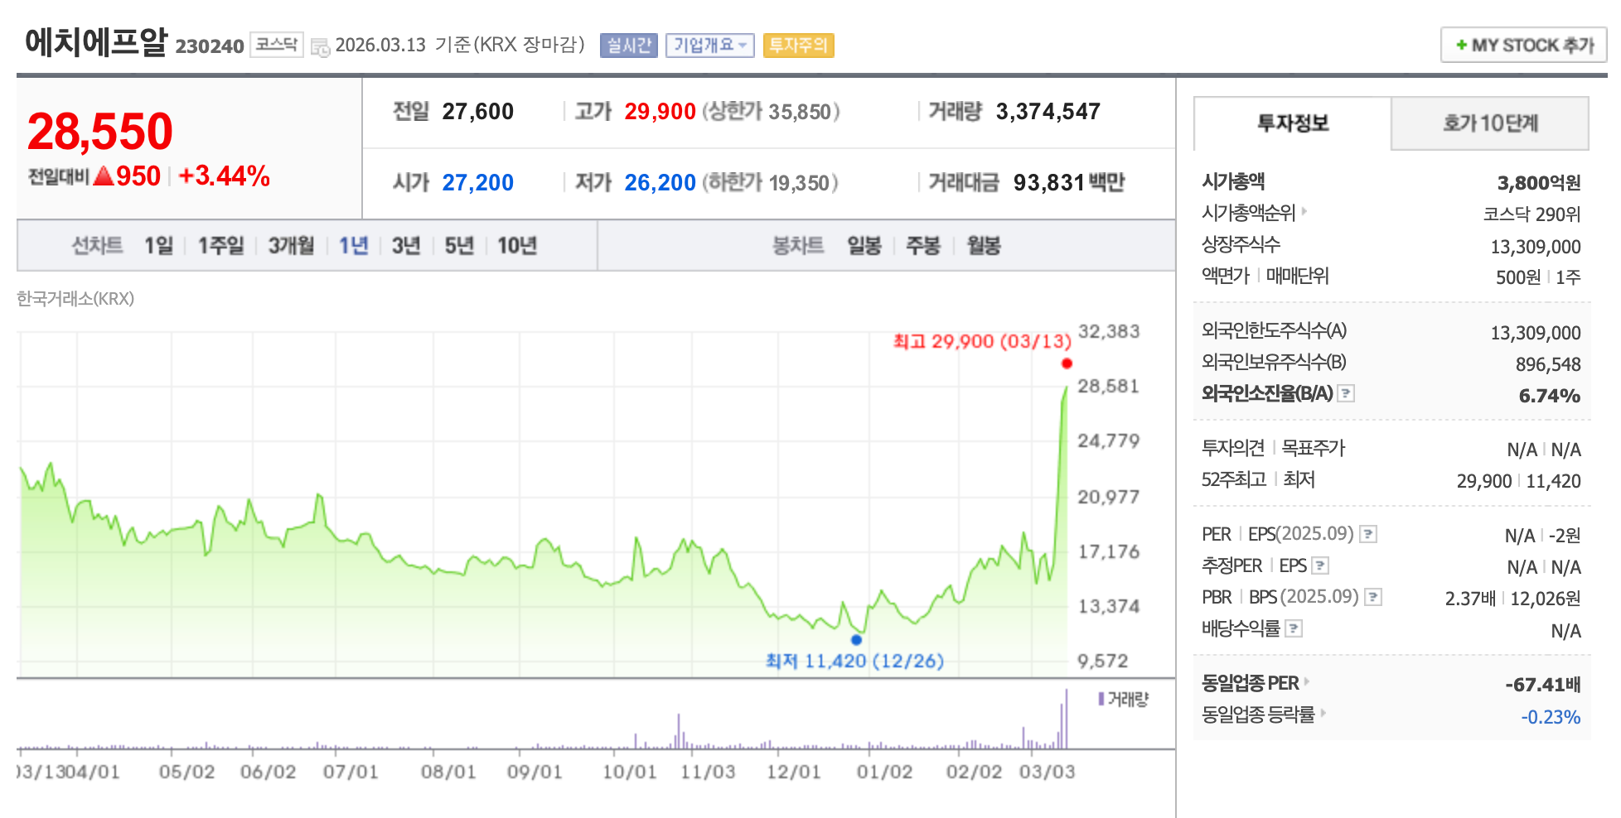Click the 전일 value 27,600
The width and height of the screenshot is (1621, 818).
[x=477, y=111]
